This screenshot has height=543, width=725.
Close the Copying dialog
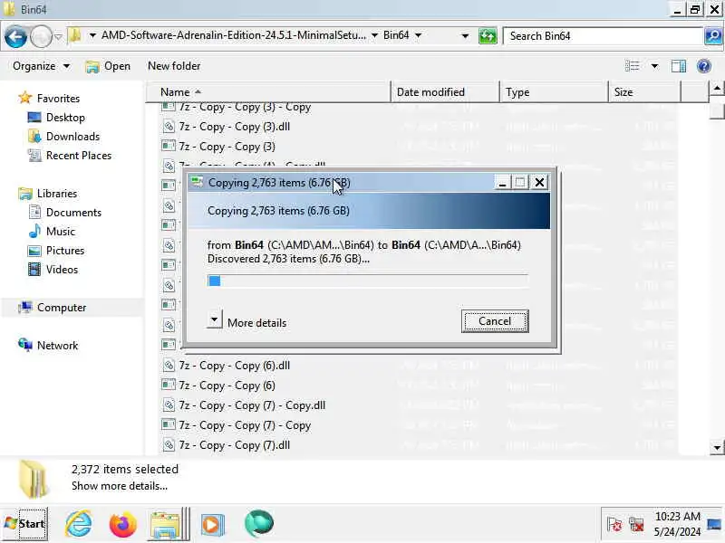(x=539, y=183)
